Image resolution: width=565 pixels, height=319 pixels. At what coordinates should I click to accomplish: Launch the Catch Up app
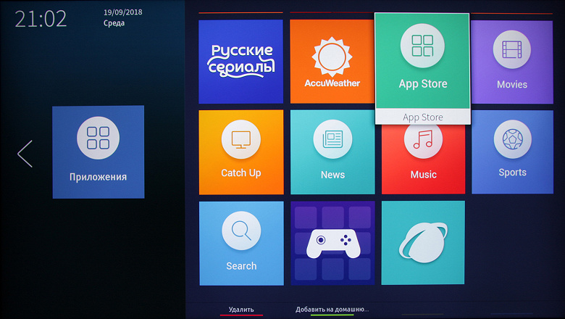241,152
